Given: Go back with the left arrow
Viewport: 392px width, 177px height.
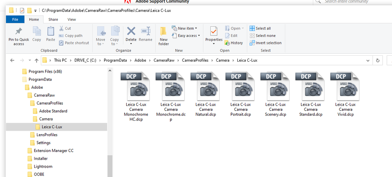Looking at the screenshot, I should tap(12, 60).
